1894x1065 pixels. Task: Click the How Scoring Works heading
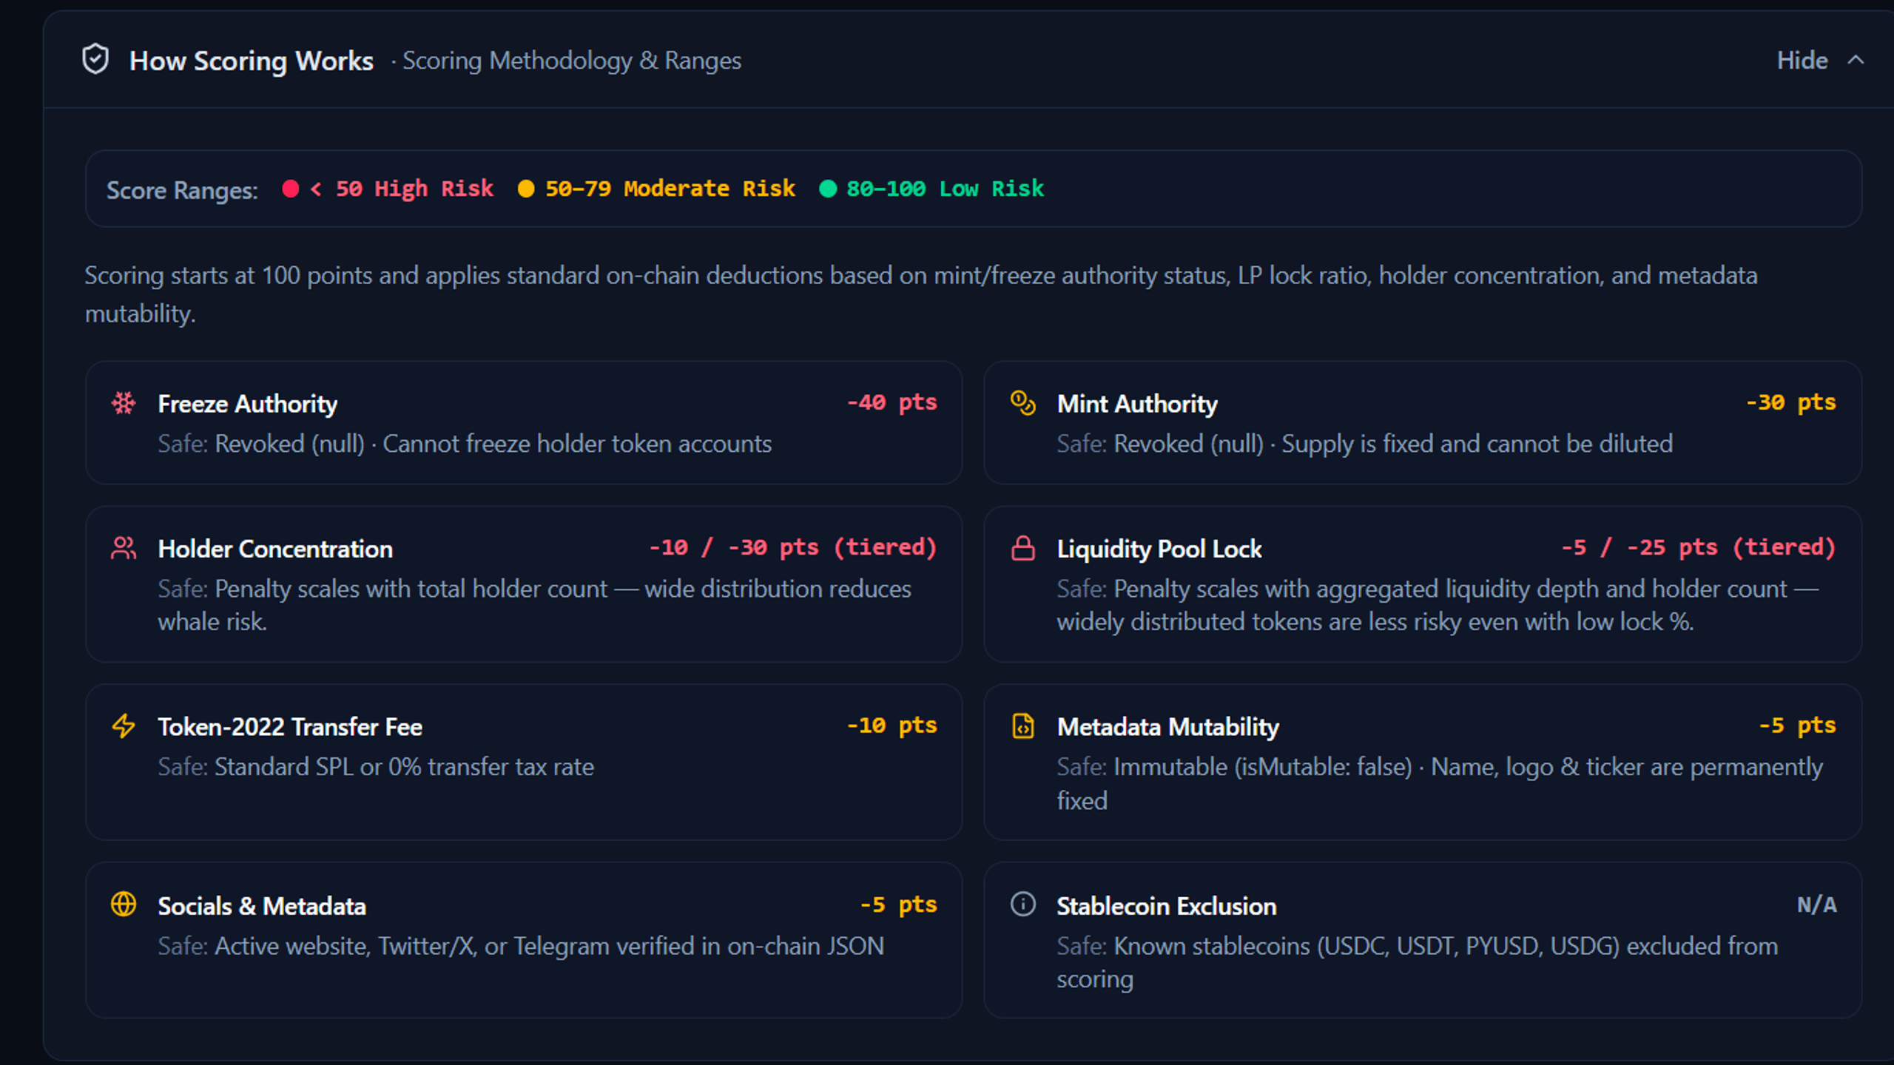[x=251, y=61]
